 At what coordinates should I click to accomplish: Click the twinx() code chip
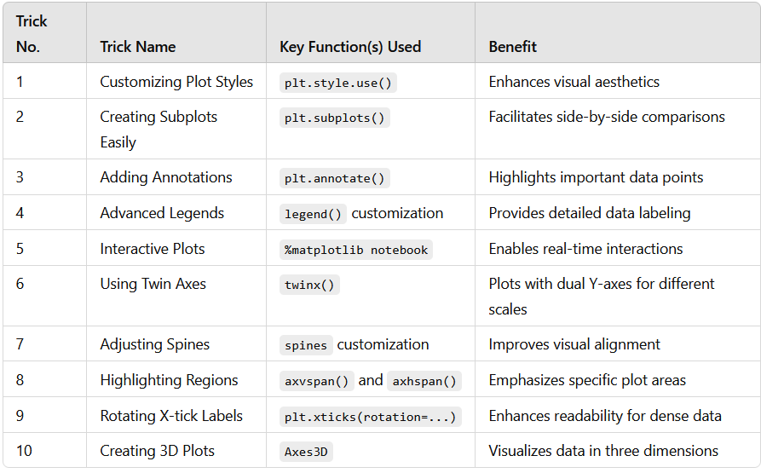[x=309, y=285]
